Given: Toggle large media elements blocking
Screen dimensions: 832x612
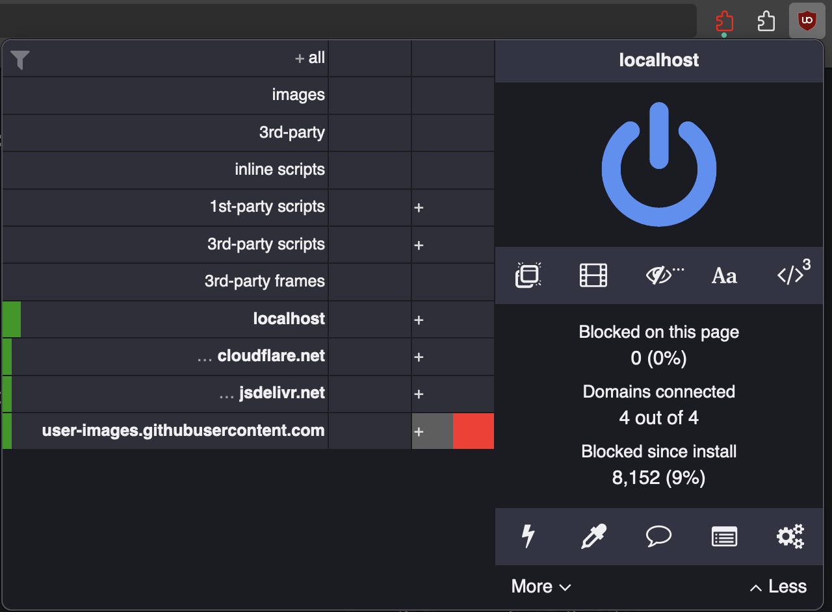Looking at the screenshot, I should [x=593, y=275].
